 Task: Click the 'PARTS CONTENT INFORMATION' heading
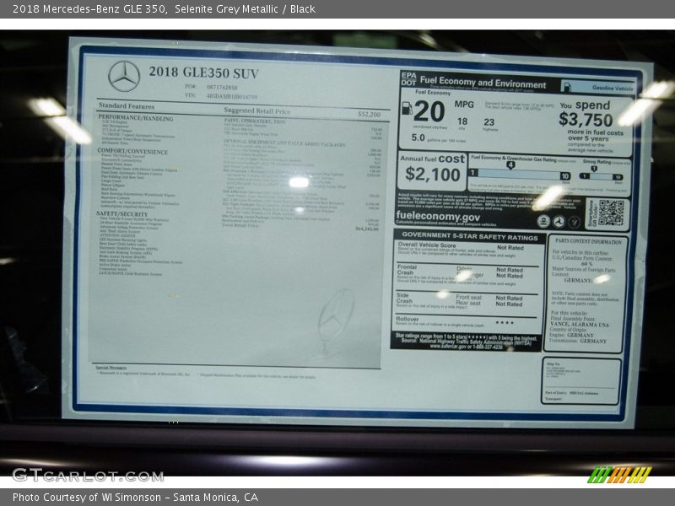coord(588,241)
